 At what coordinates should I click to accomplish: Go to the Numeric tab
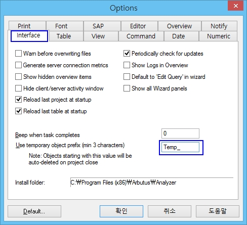218,36
